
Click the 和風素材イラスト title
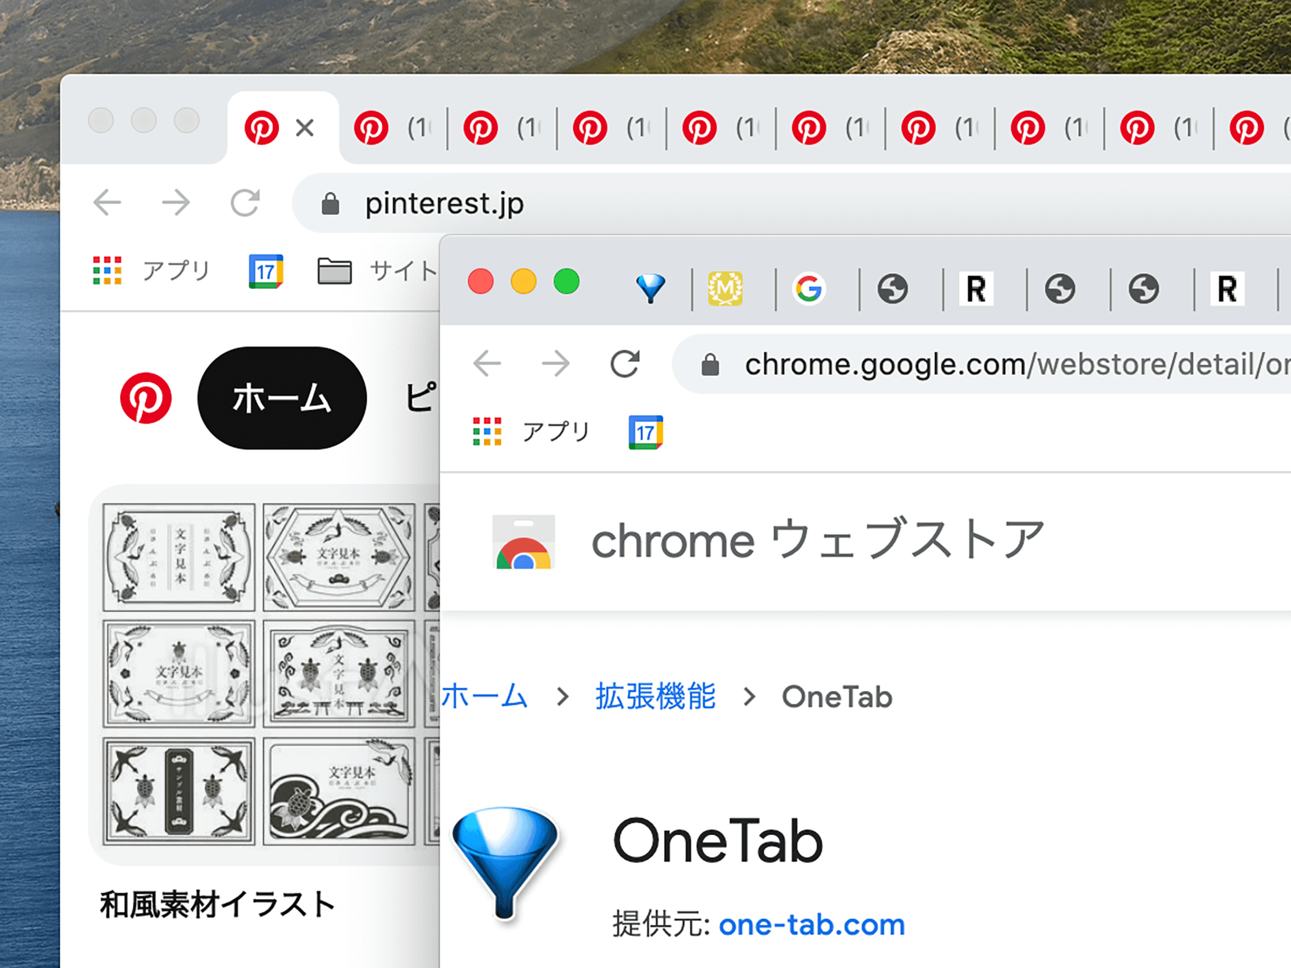(218, 903)
